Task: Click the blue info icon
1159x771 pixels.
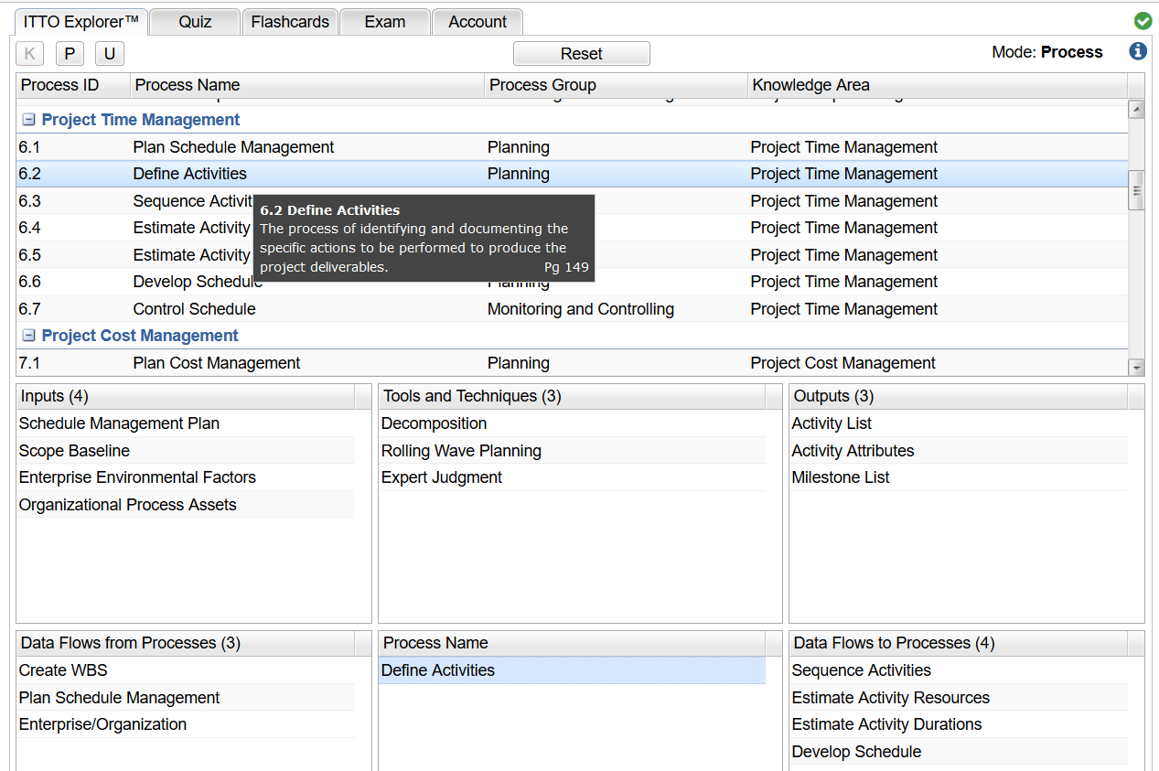Action: tap(1138, 51)
